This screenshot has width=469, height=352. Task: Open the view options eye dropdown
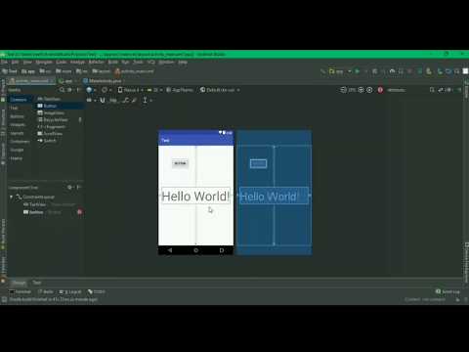(91, 100)
